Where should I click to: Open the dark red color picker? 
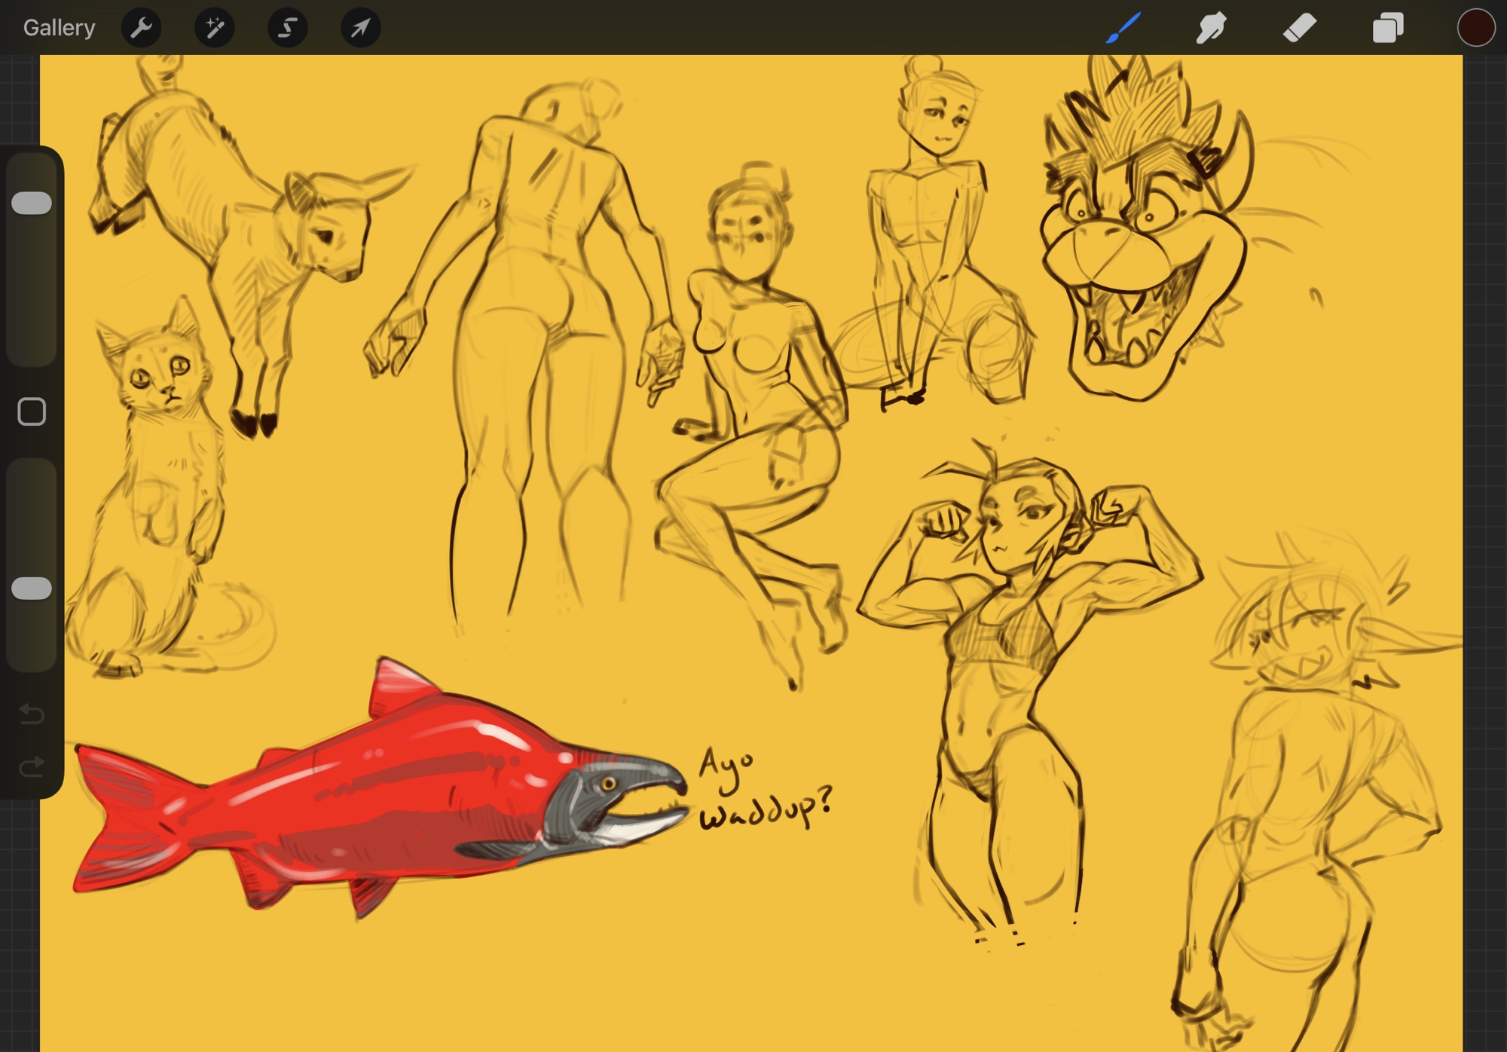coord(1475,29)
